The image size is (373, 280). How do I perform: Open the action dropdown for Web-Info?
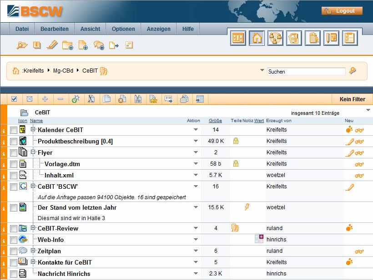pos(196,239)
